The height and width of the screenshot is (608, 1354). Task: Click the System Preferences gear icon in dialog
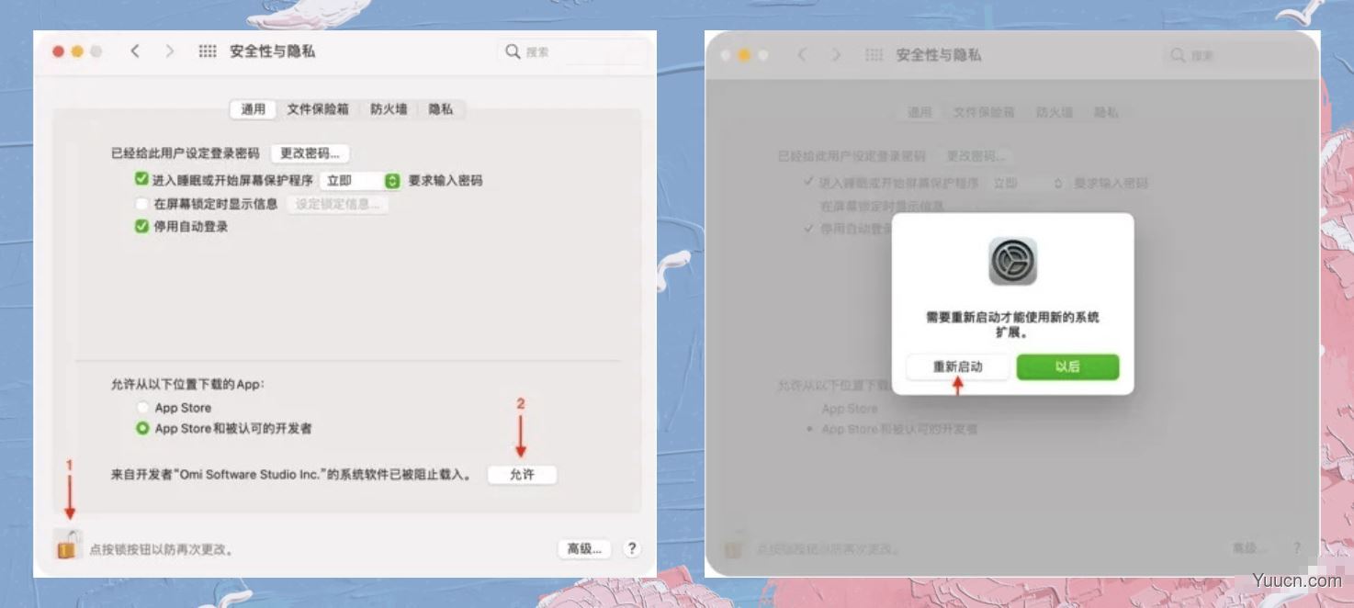(x=1011, y=262)
